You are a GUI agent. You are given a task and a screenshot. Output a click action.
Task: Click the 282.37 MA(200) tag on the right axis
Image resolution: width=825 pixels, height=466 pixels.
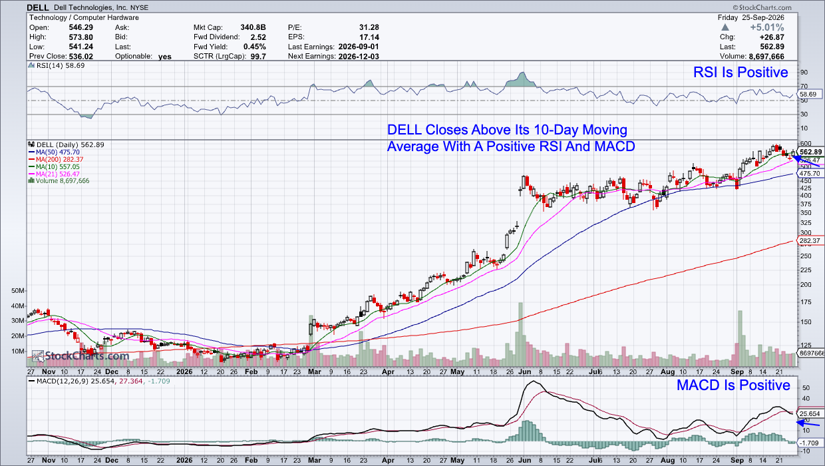[811, 240]
